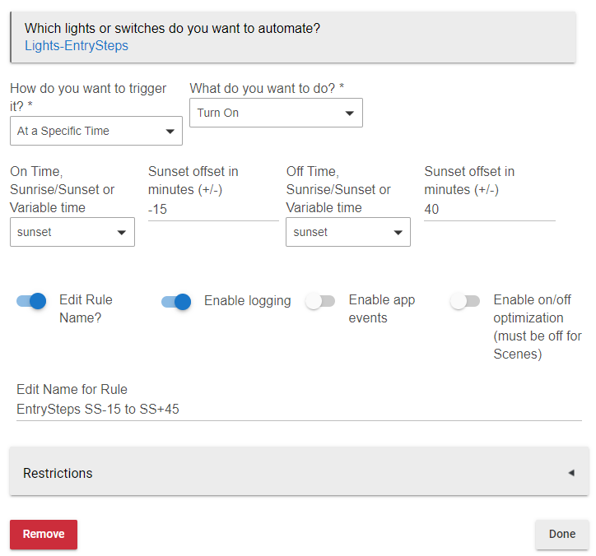Toggle the Enable logging switch

tap(176, 302)
